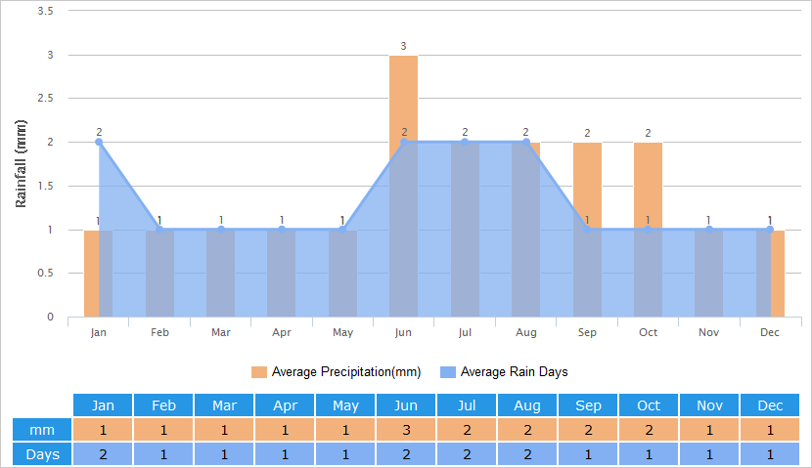Click the Mar label on the x-axis

click(x=221, y=333)
